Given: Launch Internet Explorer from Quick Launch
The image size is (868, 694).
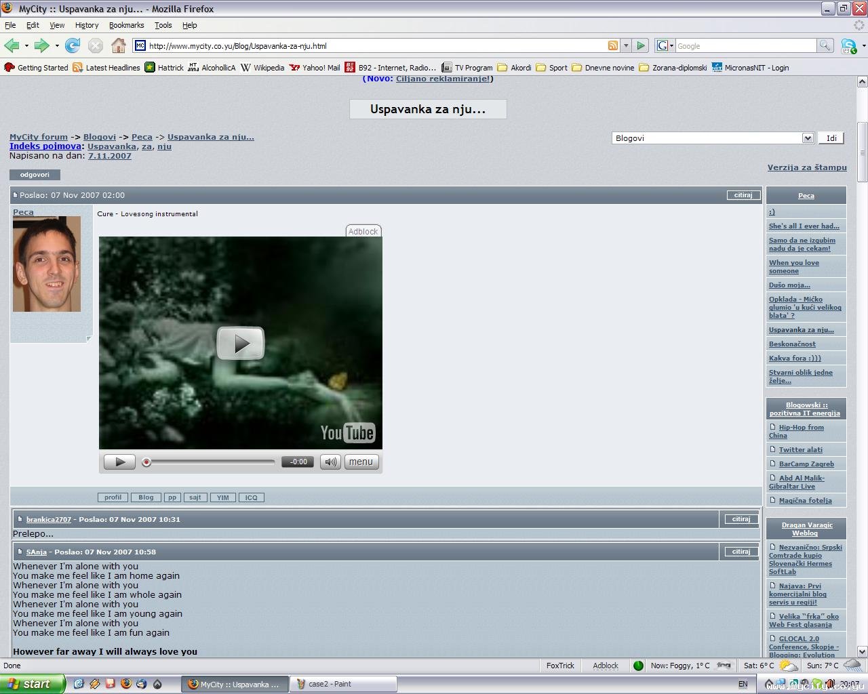Looking at the screenshot, I should 78,684.
